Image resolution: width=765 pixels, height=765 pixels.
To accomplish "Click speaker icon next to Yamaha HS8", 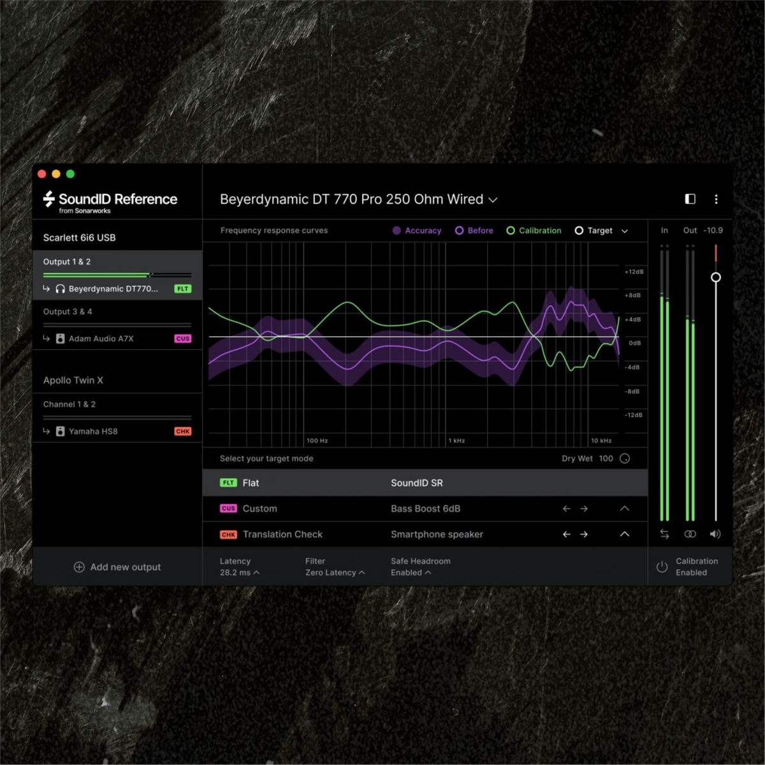I will [x=60, y=431].
